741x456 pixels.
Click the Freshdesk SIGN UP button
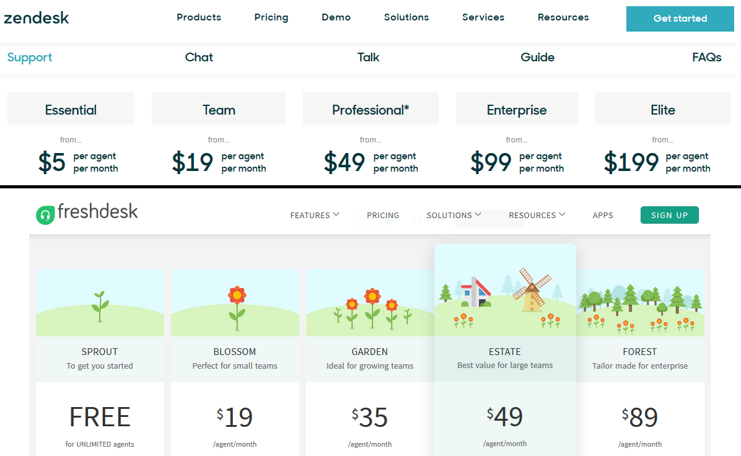[x=670, y=215]
